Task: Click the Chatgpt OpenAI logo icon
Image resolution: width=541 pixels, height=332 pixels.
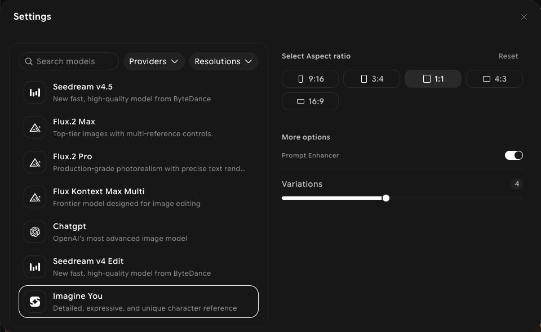Action: (x=35, y=232)
